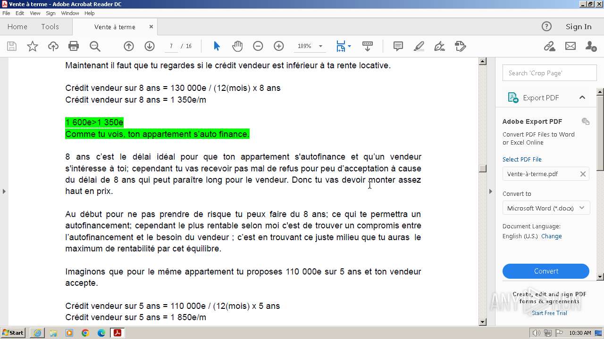
Task: Switch to the Home tab
Action: (17, 27)
